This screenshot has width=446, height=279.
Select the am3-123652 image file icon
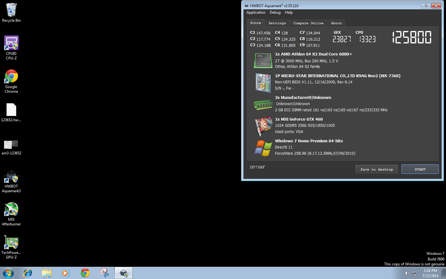tap(11, 147)
